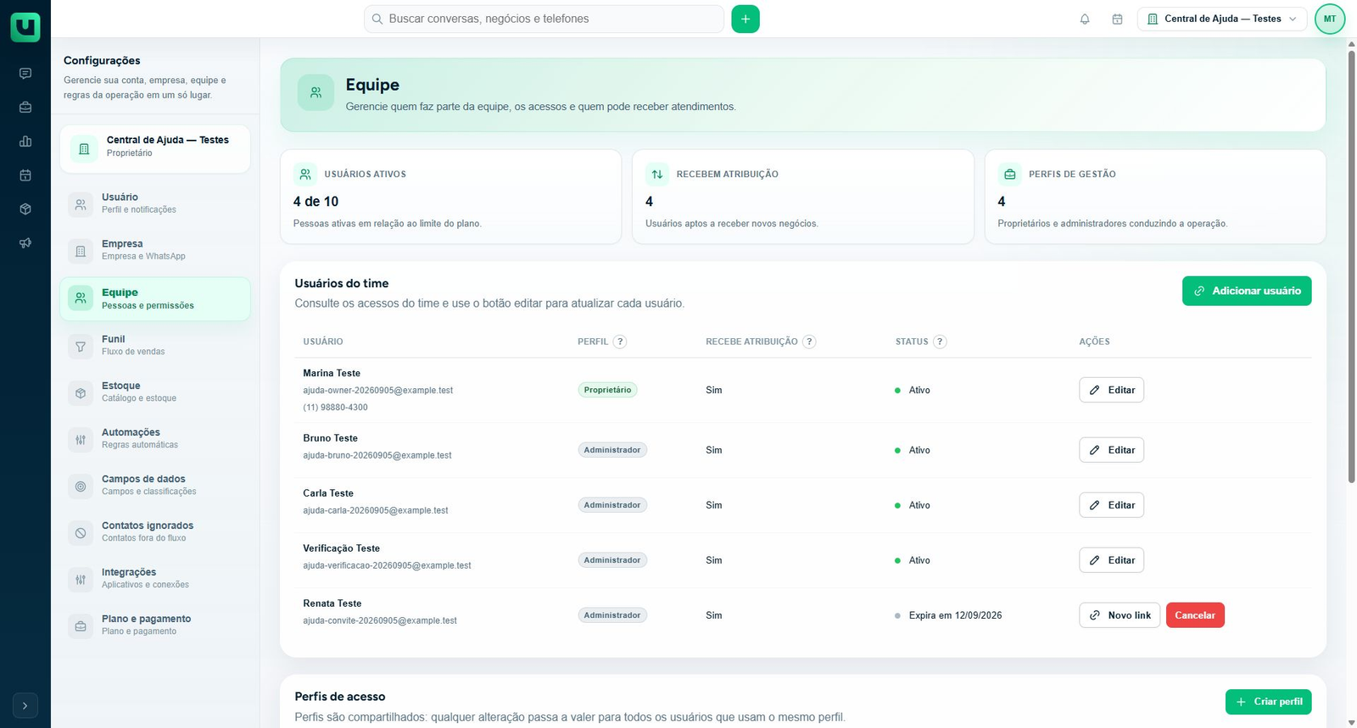Go to Integrações settings
The width and height of the screenshot is (1357, 728).
(155, 578)
